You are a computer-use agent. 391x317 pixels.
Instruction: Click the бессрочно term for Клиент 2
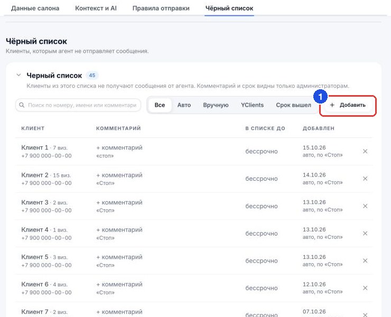262,179
